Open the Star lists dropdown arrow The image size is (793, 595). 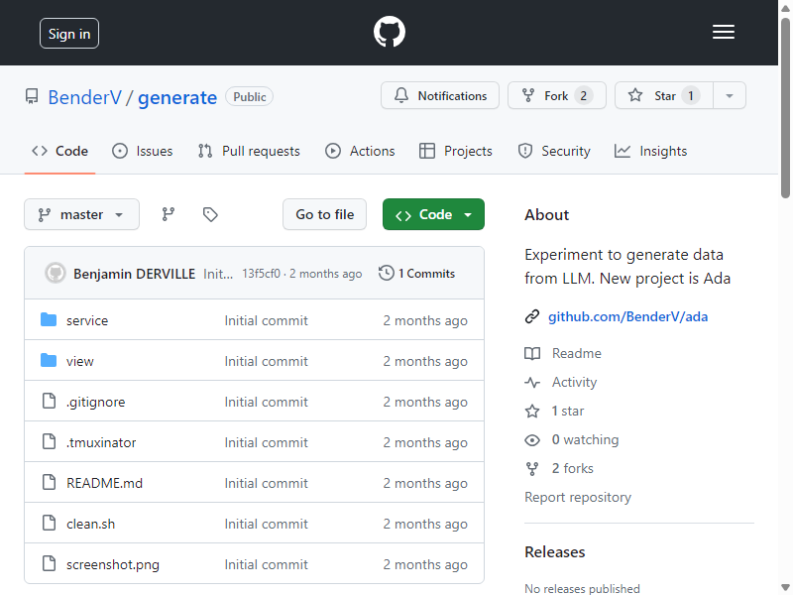click(730, 95)
